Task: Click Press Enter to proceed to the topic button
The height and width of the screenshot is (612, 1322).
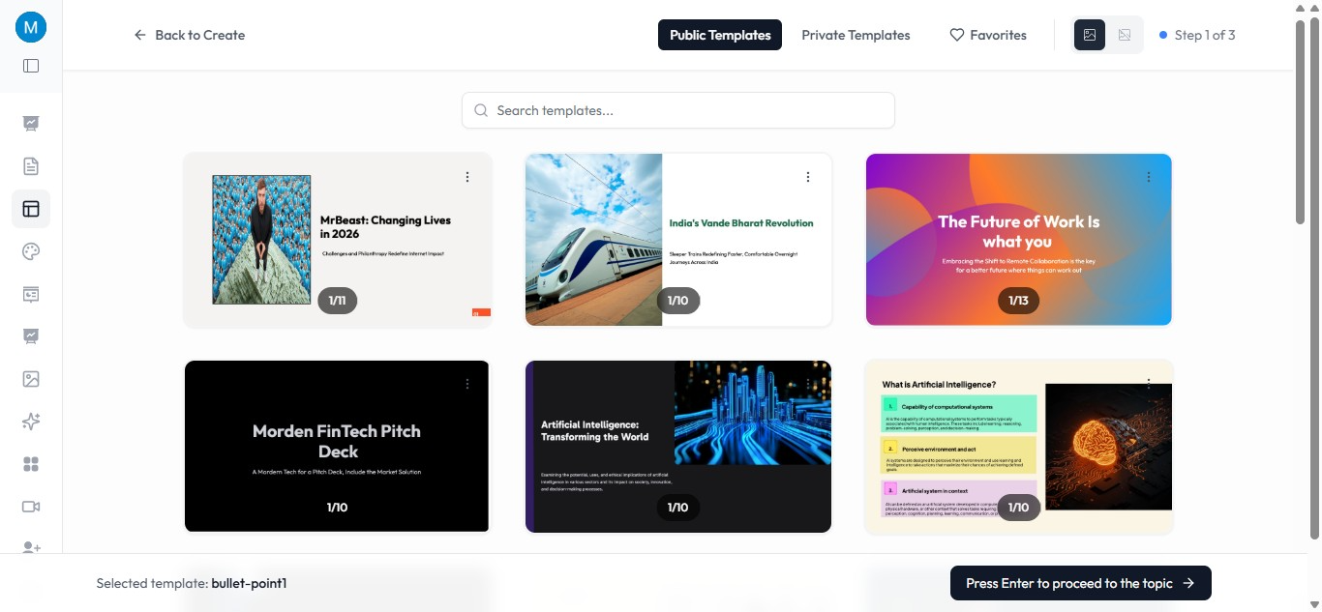Action: [1081, 583]
